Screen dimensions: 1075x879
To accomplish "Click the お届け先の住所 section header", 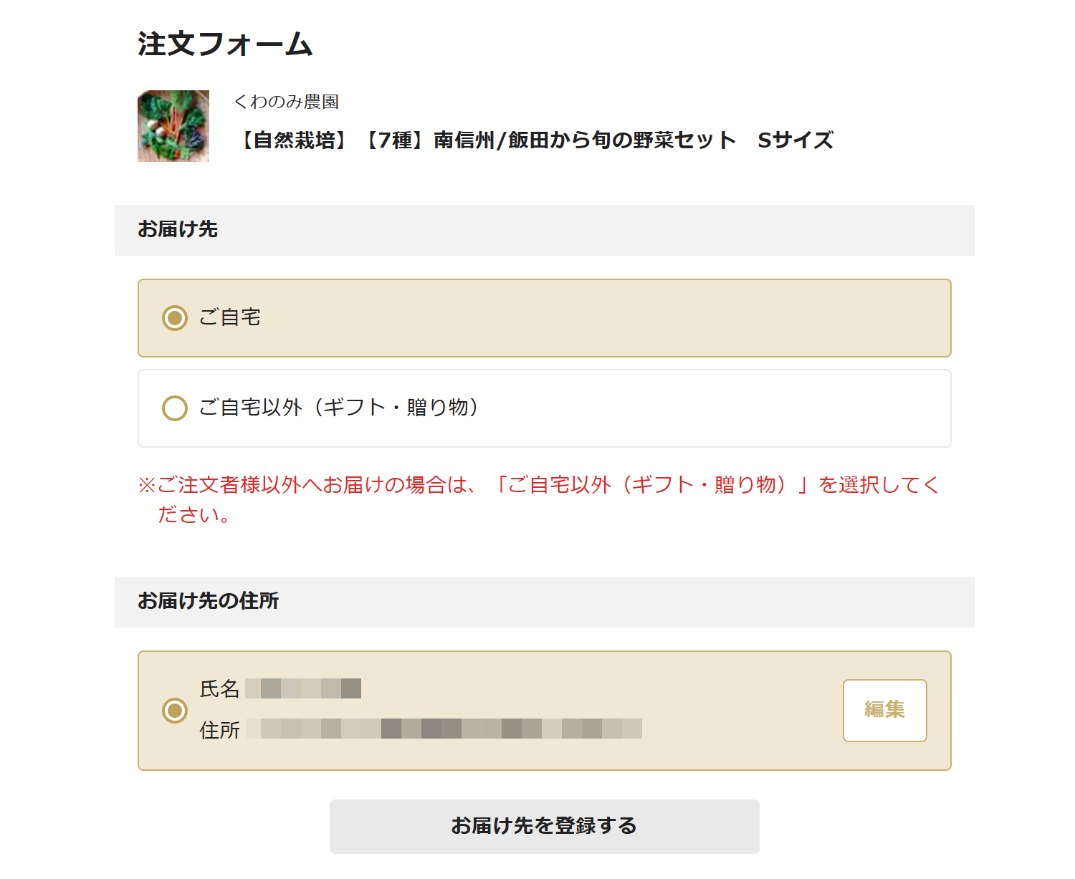I will (545, 602).
